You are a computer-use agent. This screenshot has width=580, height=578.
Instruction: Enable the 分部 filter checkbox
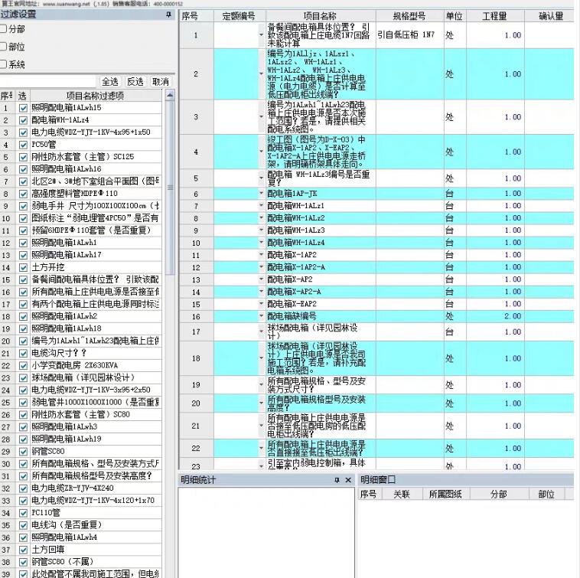tap(3, 28)
